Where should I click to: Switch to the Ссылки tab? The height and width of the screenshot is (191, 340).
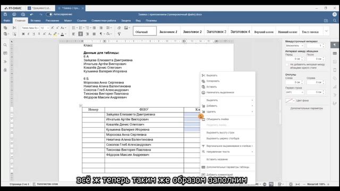click(82, 21)
